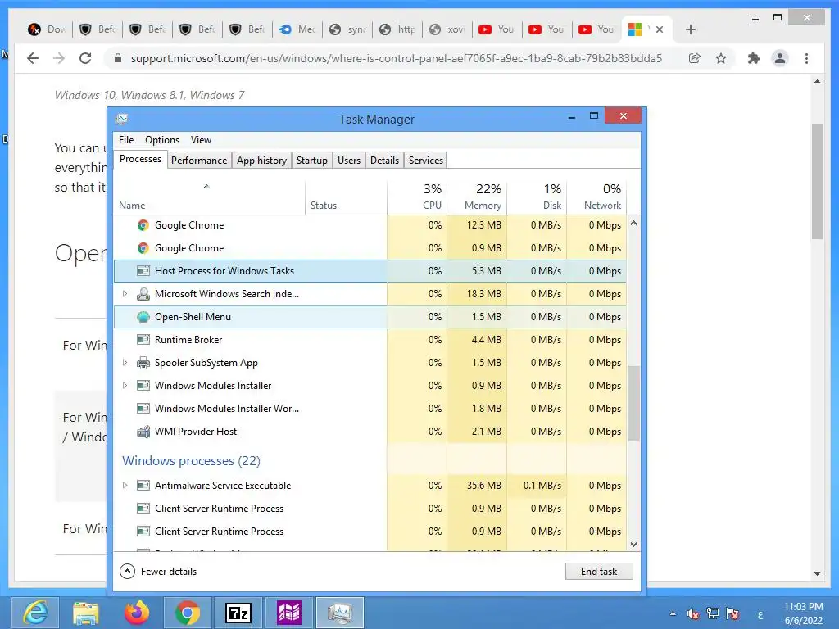Open File Explorer from the taskbar
Viewport: 839px width, 629px height.
coord(85,613)
